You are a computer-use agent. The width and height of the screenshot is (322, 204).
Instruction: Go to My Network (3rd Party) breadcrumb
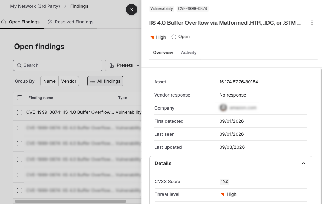pos(35,6)
